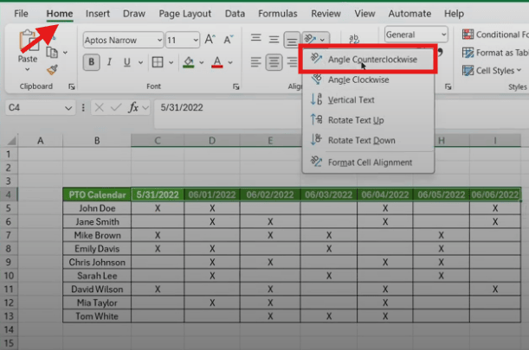Screen dimensions: 529x350
Task: Click the Fill Color paint bucket icon
Action: click(x=189, y=62)
